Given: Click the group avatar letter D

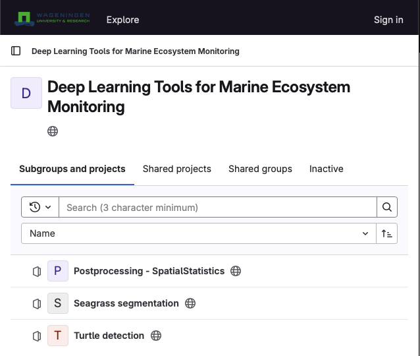Looking at the screenshot, I should pos(26,93).
